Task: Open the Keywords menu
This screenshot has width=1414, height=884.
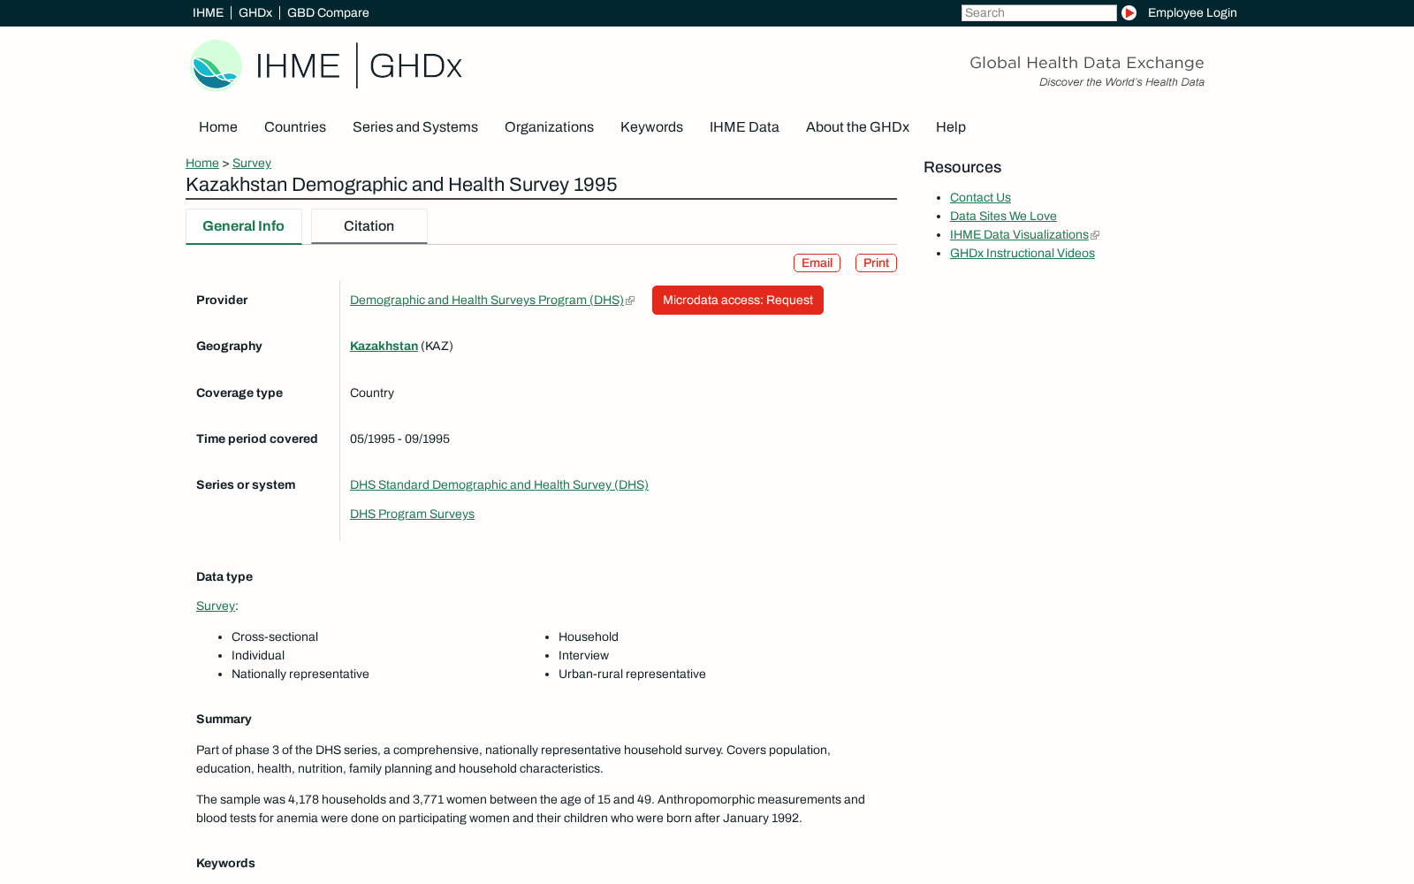Action: [651, 126]
